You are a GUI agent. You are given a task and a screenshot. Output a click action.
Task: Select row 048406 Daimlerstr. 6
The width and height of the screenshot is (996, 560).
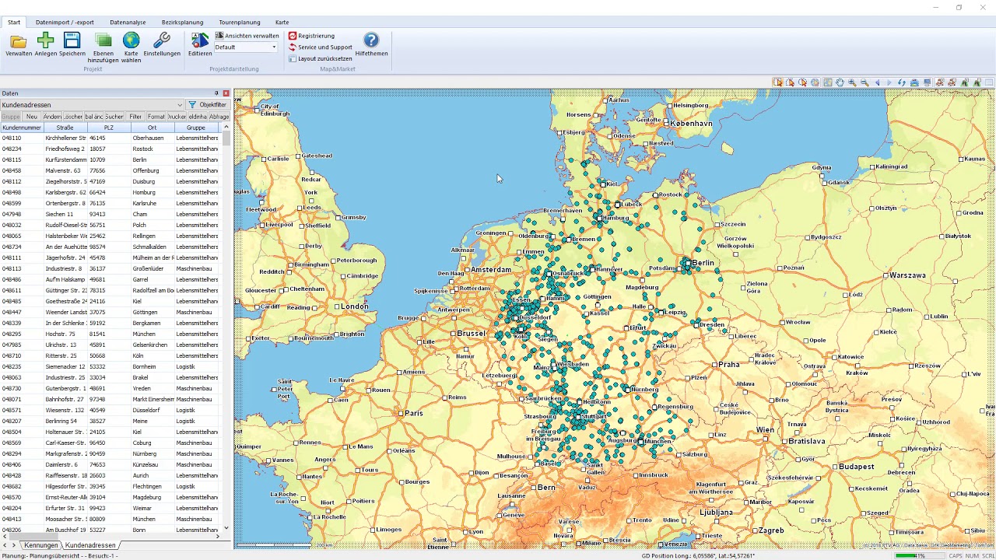click(110, 464)
